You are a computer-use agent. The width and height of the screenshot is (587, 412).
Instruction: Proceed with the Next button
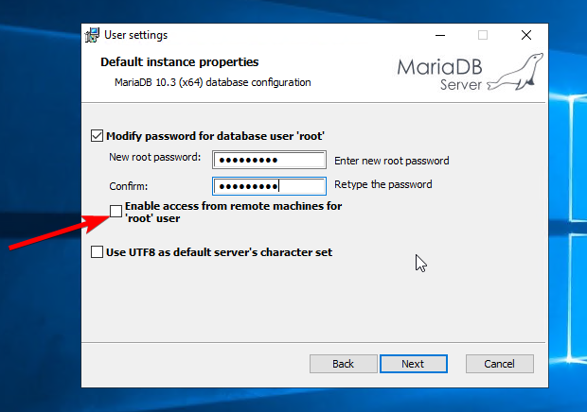(414, 364)
